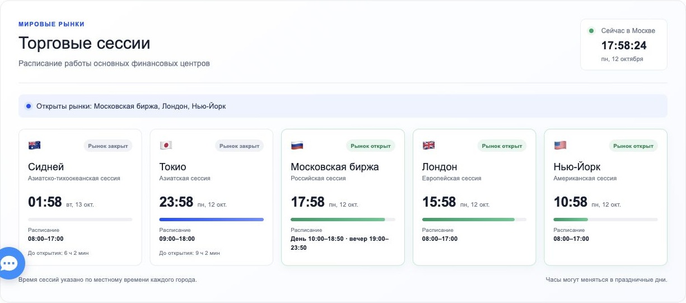Click До открытия: 6 ч 2 мин
Screen dimensions: 686x303
[x=58, y=253]
